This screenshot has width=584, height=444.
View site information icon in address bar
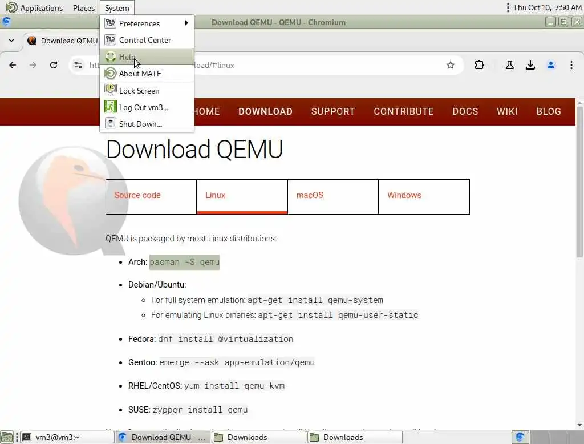click(78, 65)
